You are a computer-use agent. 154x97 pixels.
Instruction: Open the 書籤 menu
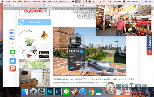coord(44,1)
